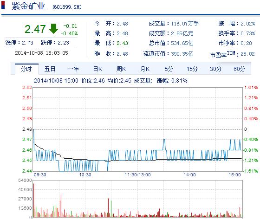Click the 15:00 time axis label
The width and height of the screenshot is (260, 219).
[235, 175]
